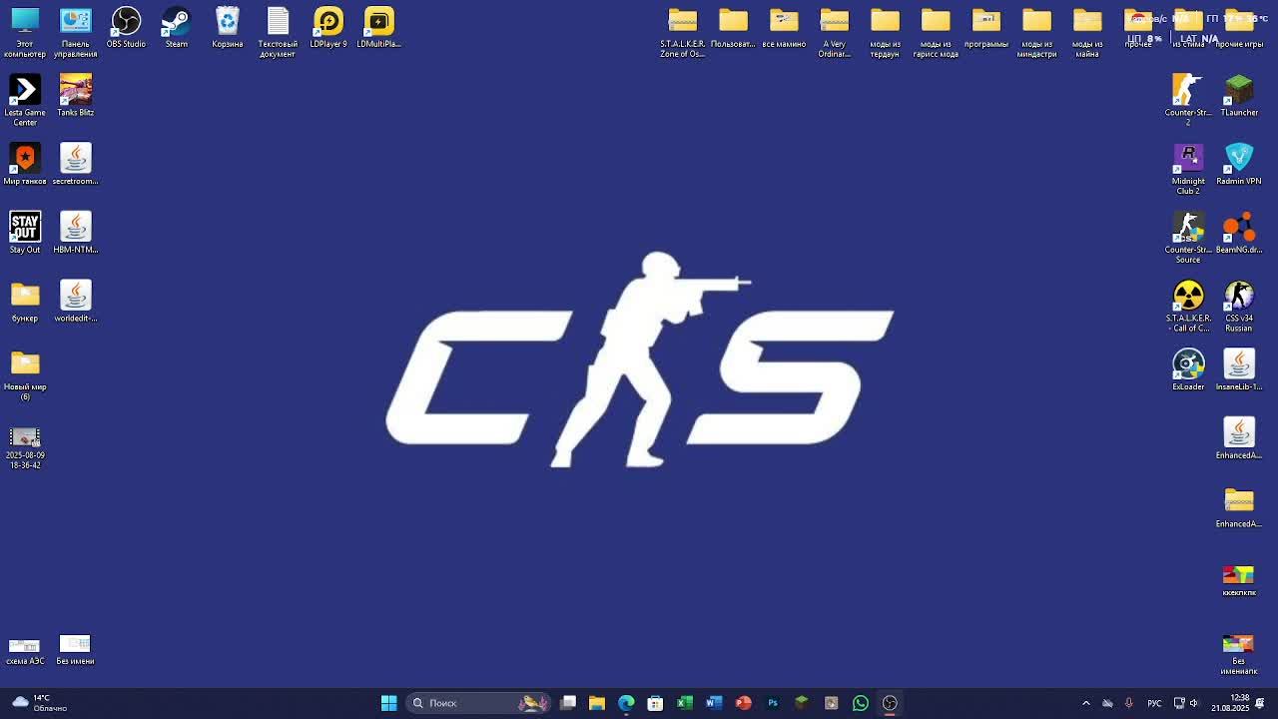This screenshot has width=1278, height=719.
Task: Select the моды из миндастри folder
Action: click(1037, 32)
